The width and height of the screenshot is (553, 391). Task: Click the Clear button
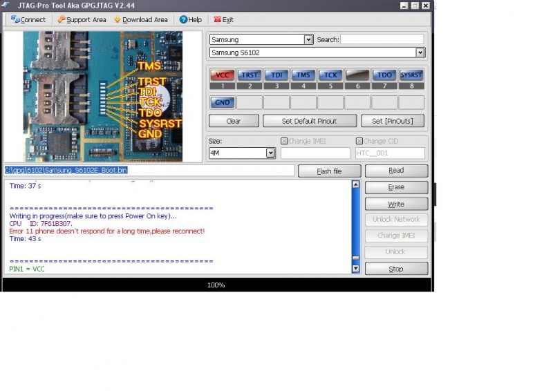tap(234, 121)
